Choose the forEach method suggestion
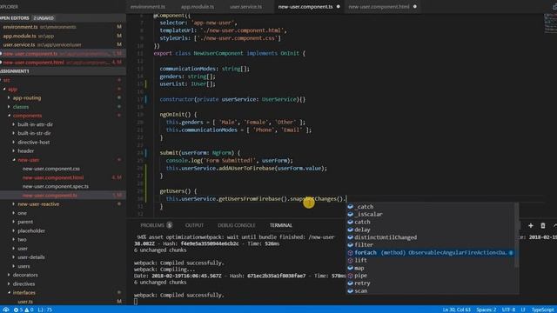The image size is (557, 313). pyautogui.click(x=432, y=253)
